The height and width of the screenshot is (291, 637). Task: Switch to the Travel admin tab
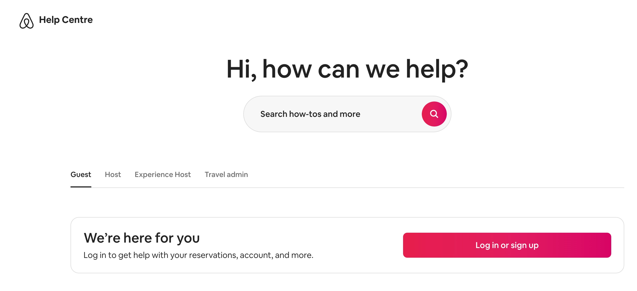pyautogui.click(x=226, y=174)
